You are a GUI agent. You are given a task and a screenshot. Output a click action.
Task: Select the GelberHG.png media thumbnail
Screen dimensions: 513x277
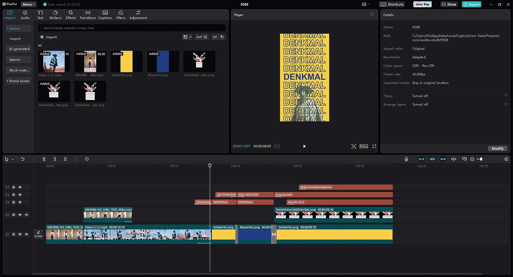pos(126,61)
